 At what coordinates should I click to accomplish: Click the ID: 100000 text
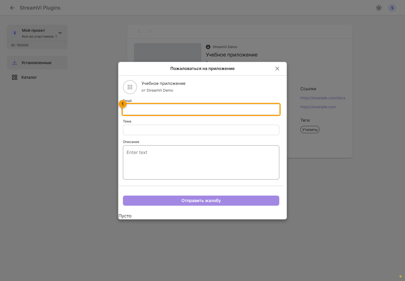[20, 45]
